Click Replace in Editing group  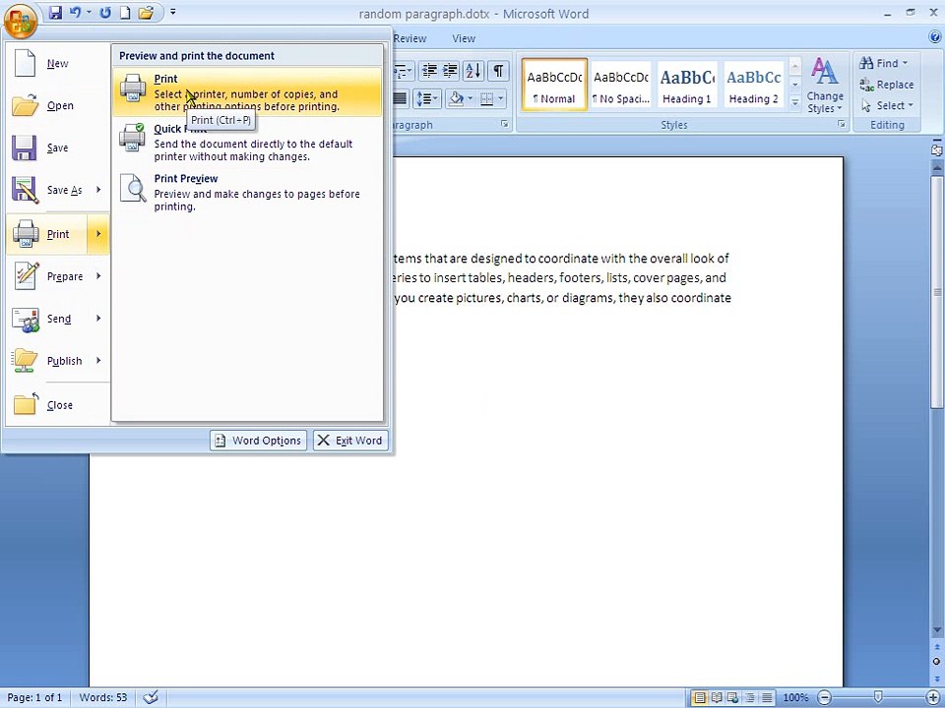[887, 85]
